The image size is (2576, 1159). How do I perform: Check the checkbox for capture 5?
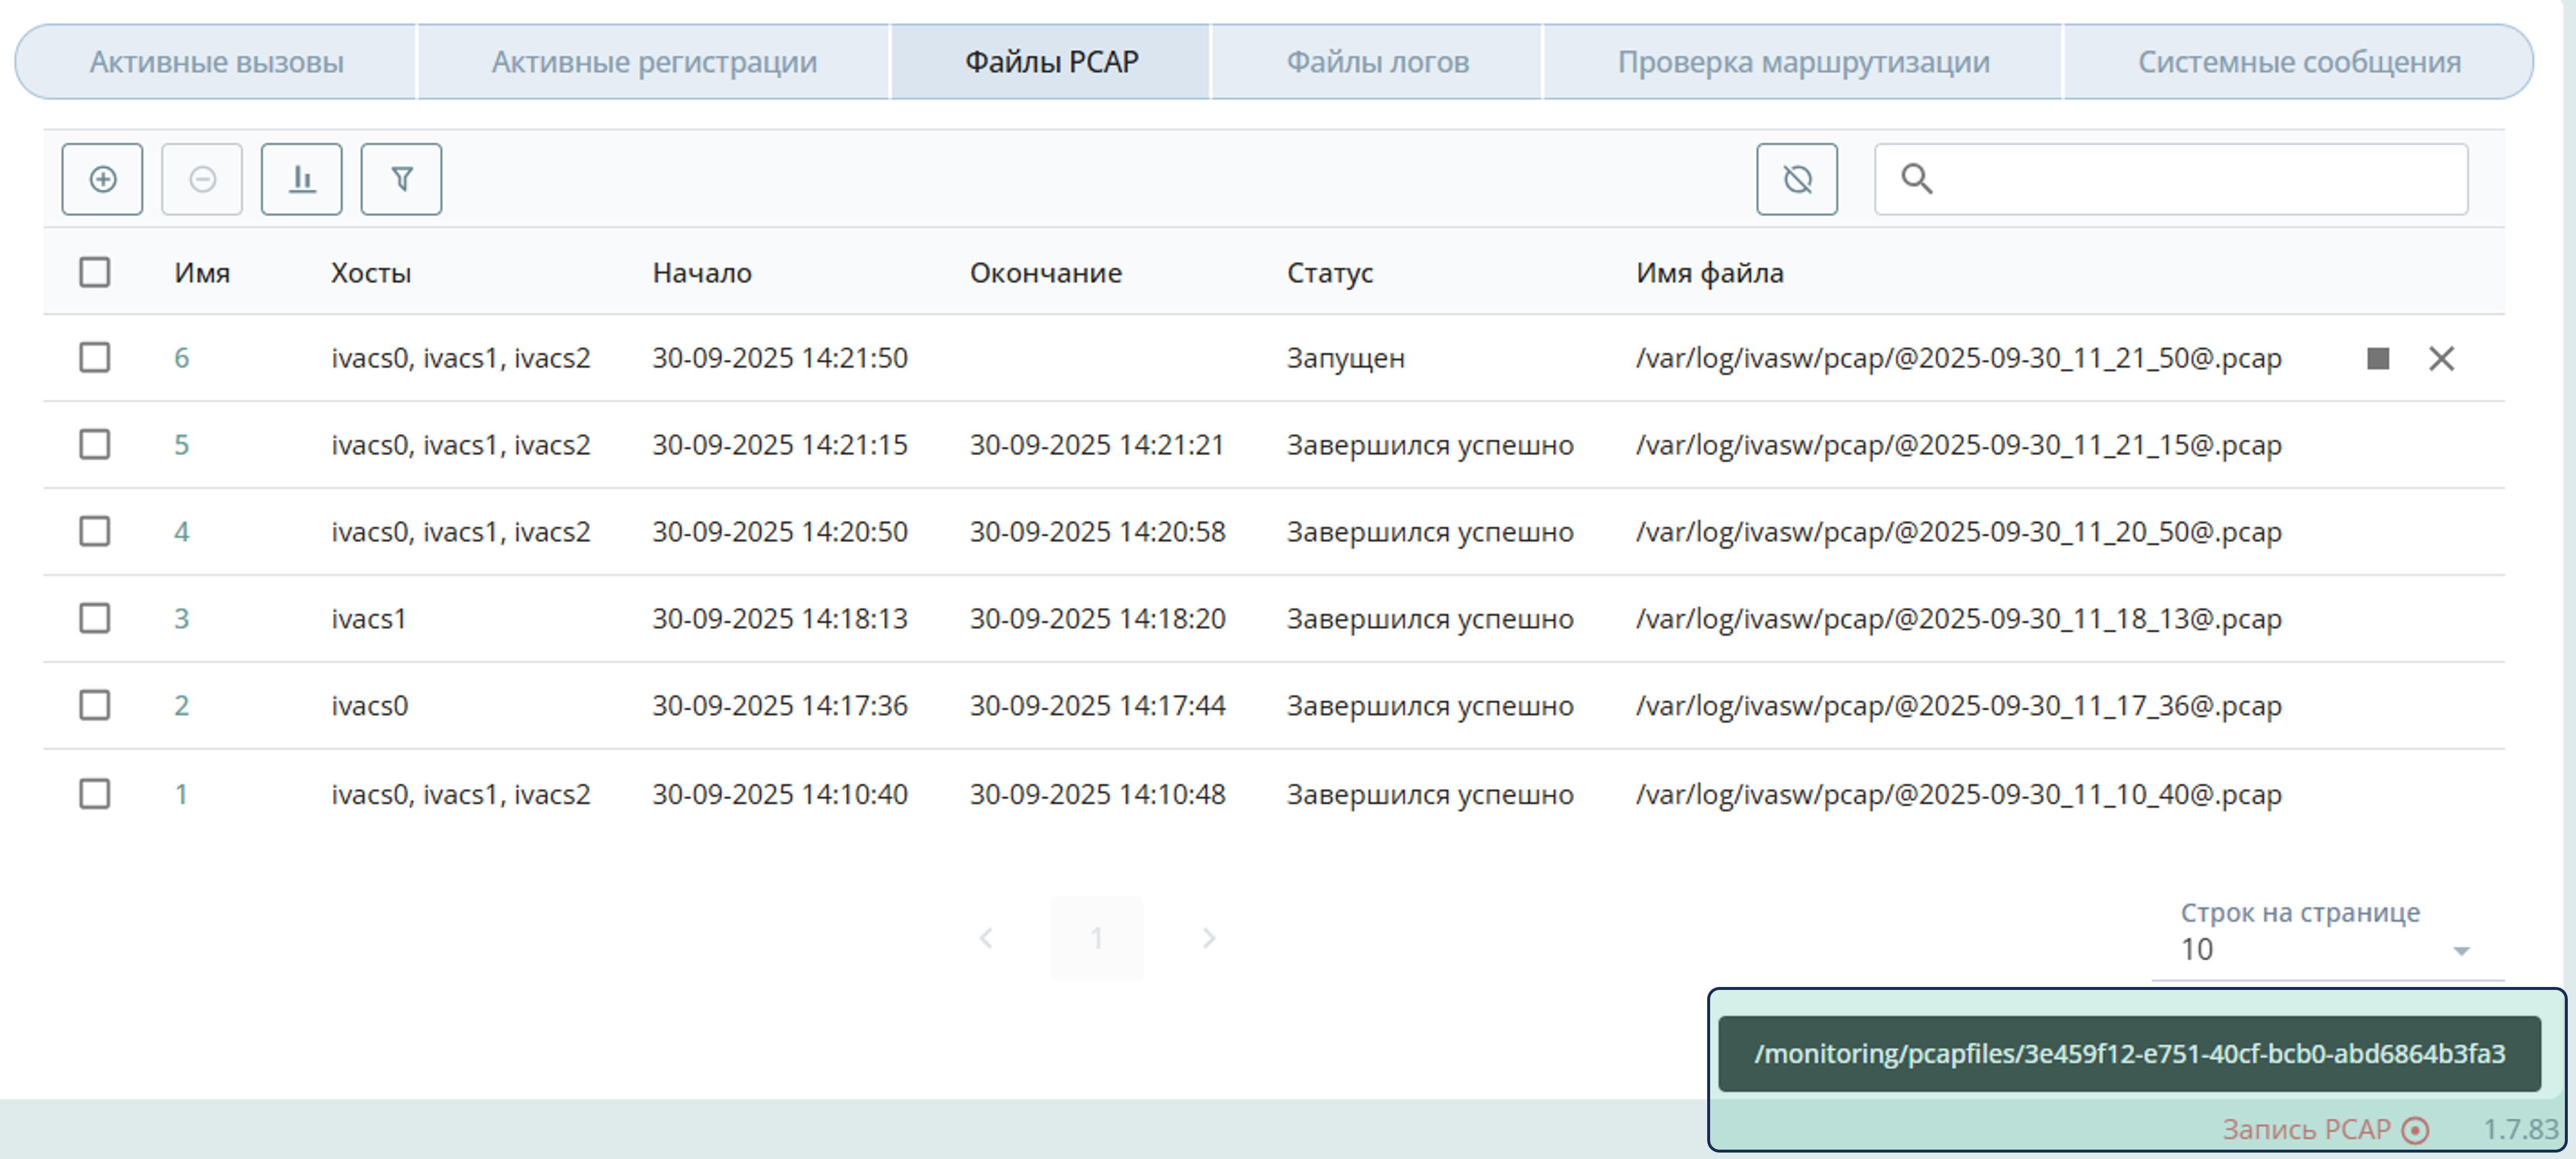click(x=94, y=445)
